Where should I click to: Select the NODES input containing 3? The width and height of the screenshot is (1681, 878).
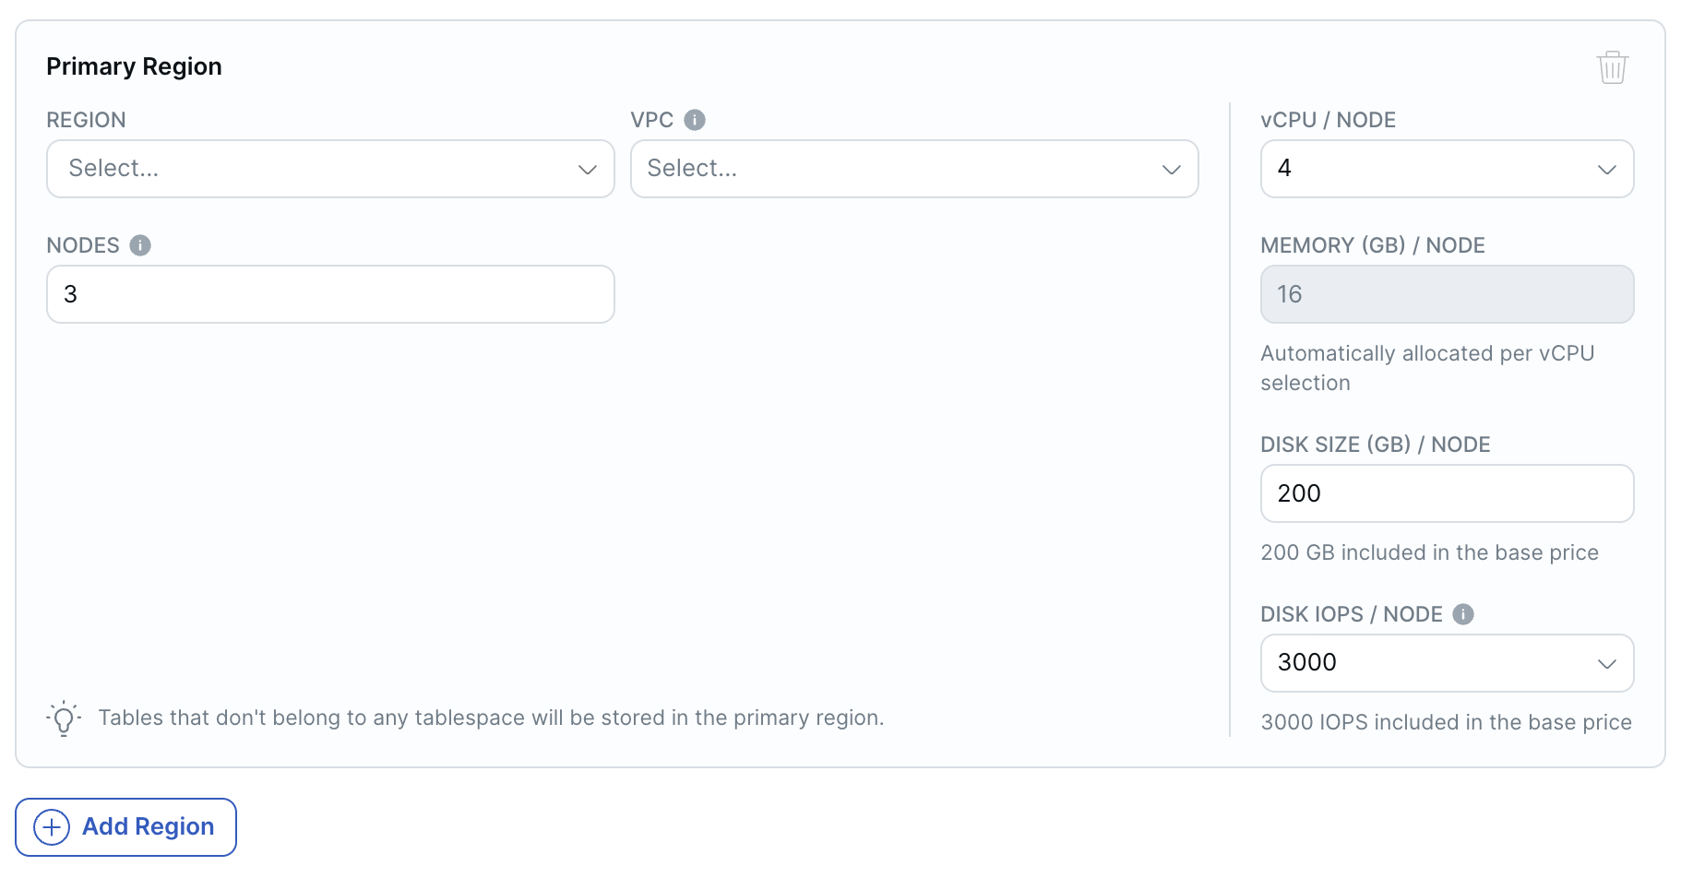click(x=329, y=293)
